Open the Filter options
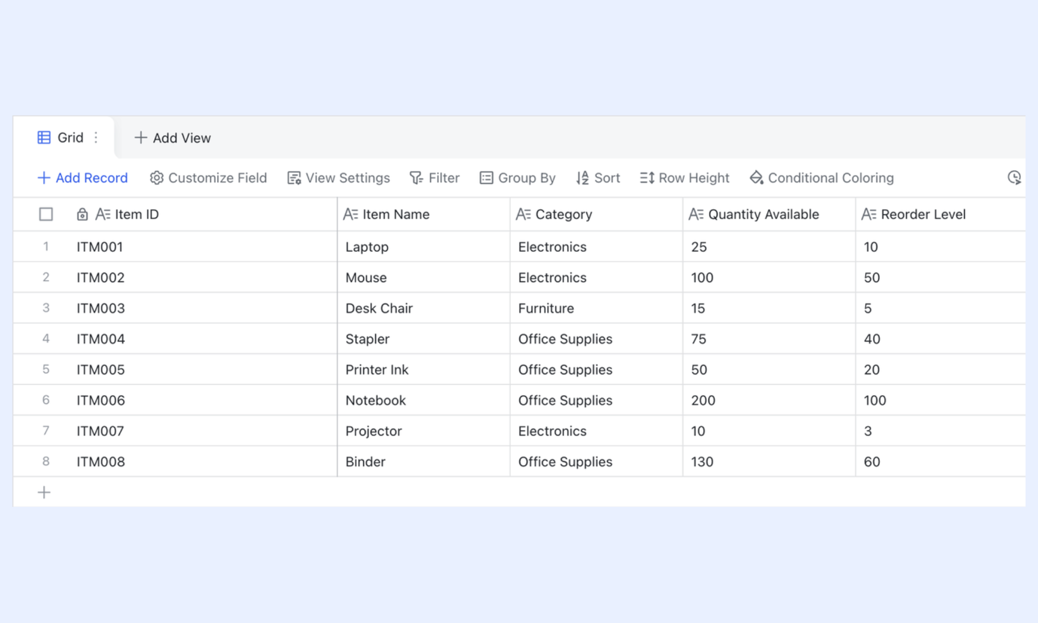Image resolution: width=1038 pixels, height=623 pixels. tap(434, 178)
